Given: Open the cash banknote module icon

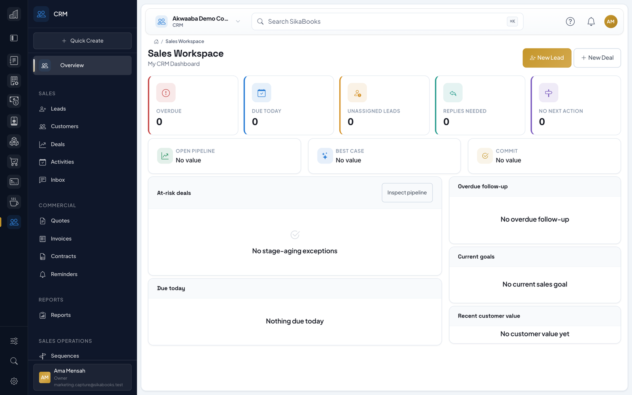Looking at the screenshot, I should (14, 101).
